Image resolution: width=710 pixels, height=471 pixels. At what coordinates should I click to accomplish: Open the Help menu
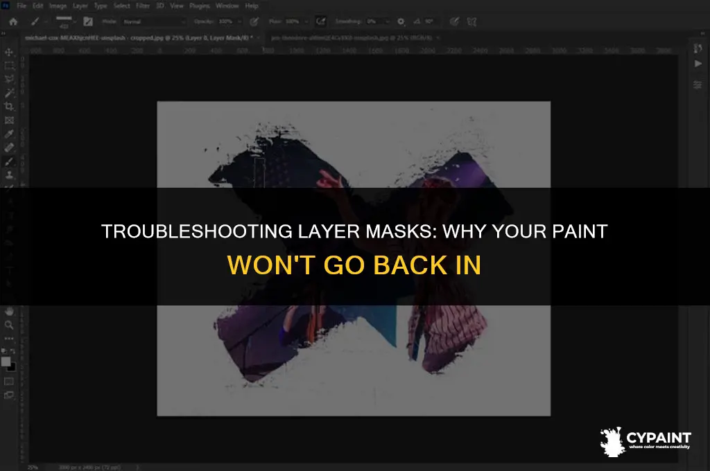click(252, 6)
